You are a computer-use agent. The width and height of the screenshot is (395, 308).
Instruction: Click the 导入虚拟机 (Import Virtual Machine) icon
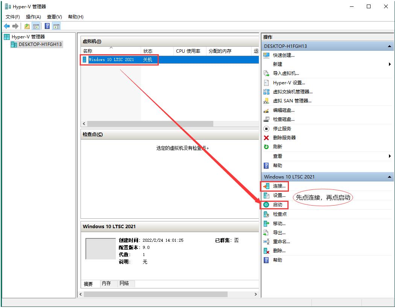point(266,73)
